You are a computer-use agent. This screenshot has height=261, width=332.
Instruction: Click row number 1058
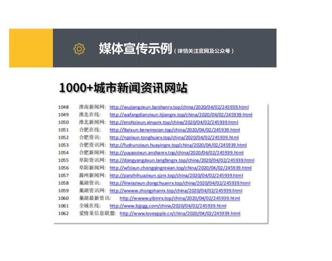click(x=64, y=184)
